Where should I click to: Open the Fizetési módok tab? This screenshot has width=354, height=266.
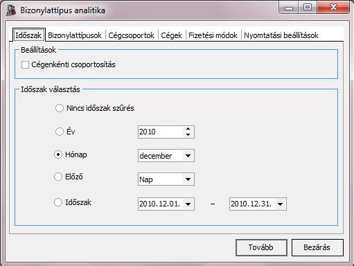click(x=213, y=35)
